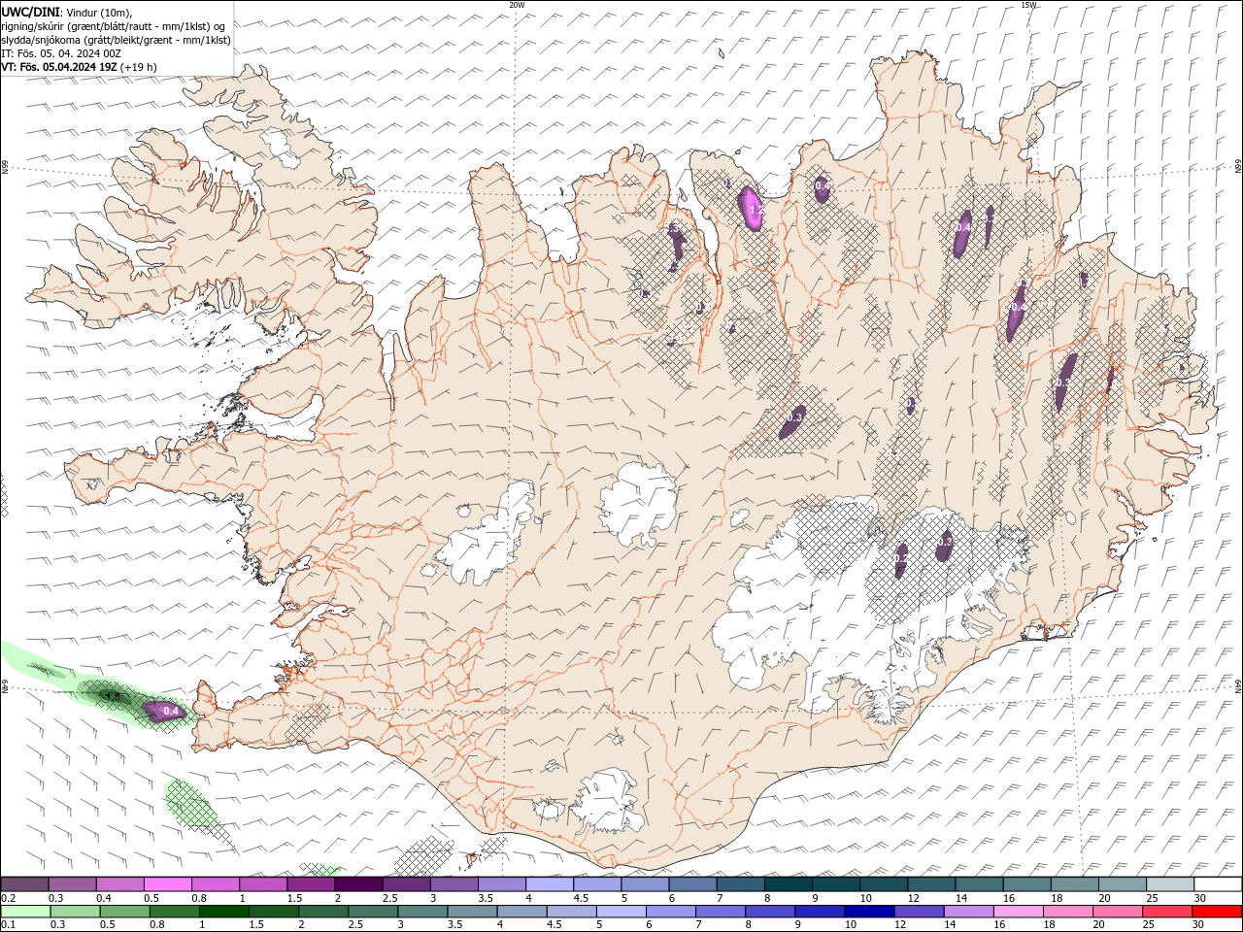Screen dimensions: 1243x932
Task: Pick the bright red rain swatch after 30
Action: [x=1217, y=912]
